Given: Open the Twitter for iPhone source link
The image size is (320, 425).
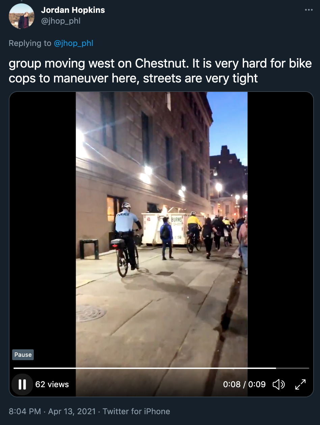Looking at the screenshot, I should point(136,411).
